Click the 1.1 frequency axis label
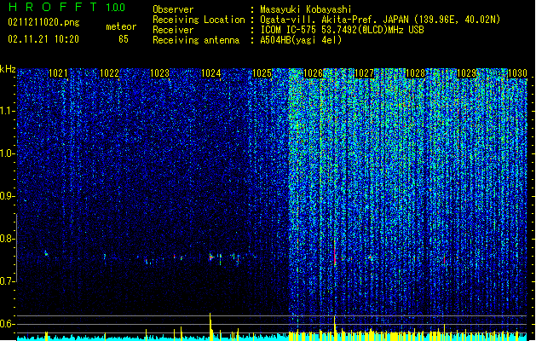 7,111
